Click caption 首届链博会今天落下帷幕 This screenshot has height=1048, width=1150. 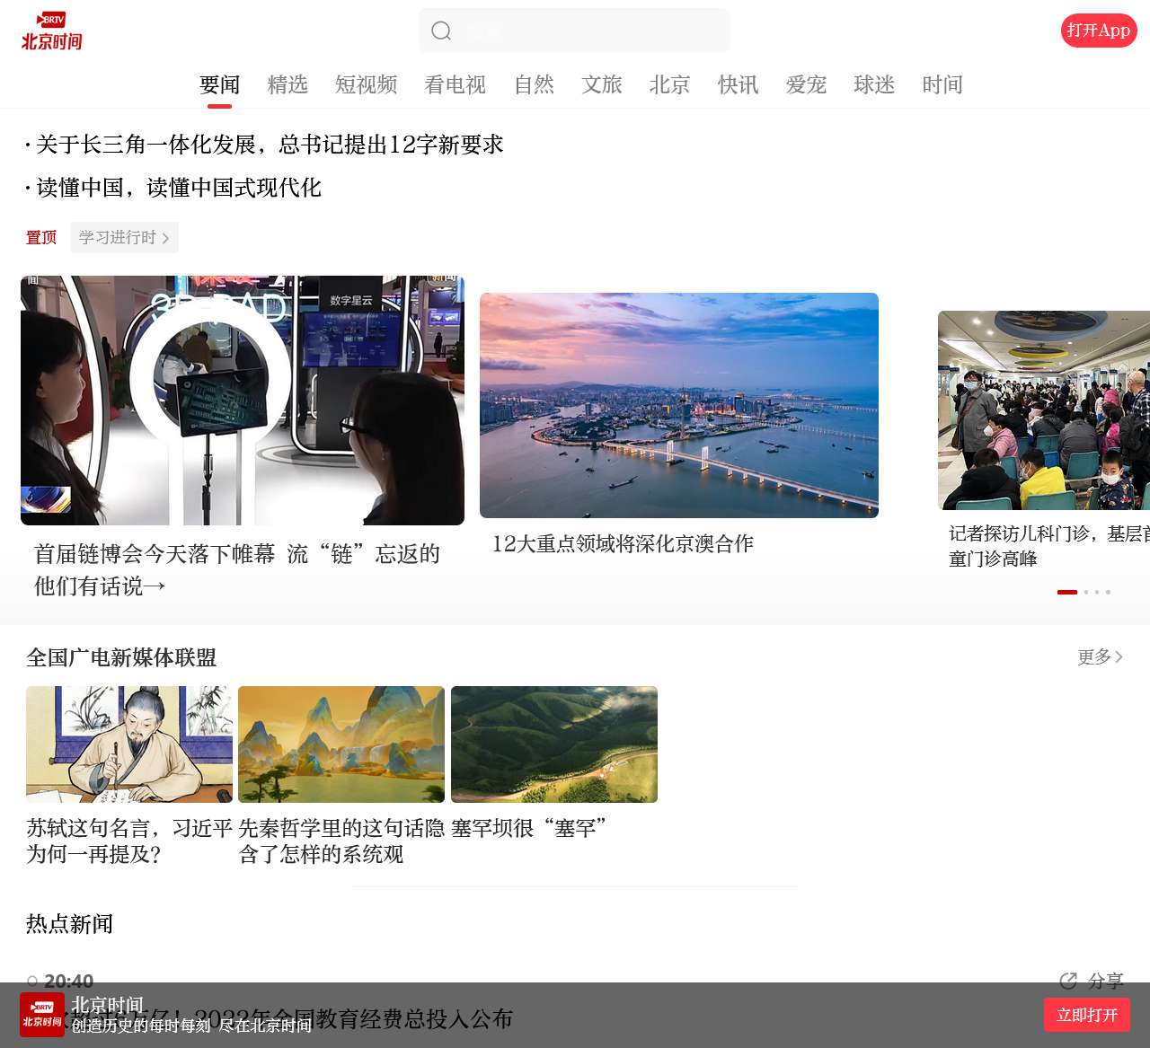click(x=237, y=570)
